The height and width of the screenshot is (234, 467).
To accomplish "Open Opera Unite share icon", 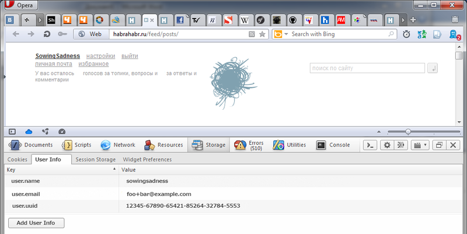I will (x=46, y=131).
